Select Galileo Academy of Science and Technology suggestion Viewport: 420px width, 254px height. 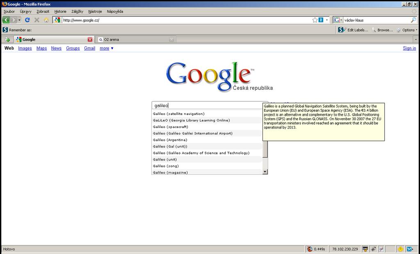[x=207, y=153]
